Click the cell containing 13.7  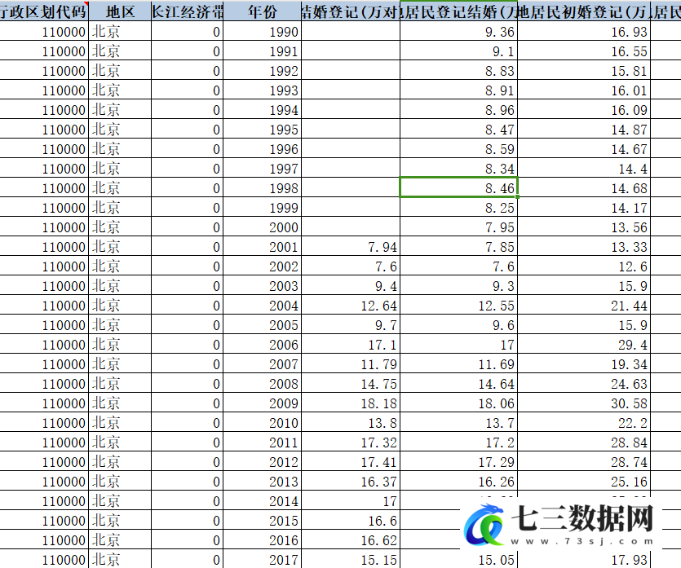pyautogui.click(x=458, y=422)
